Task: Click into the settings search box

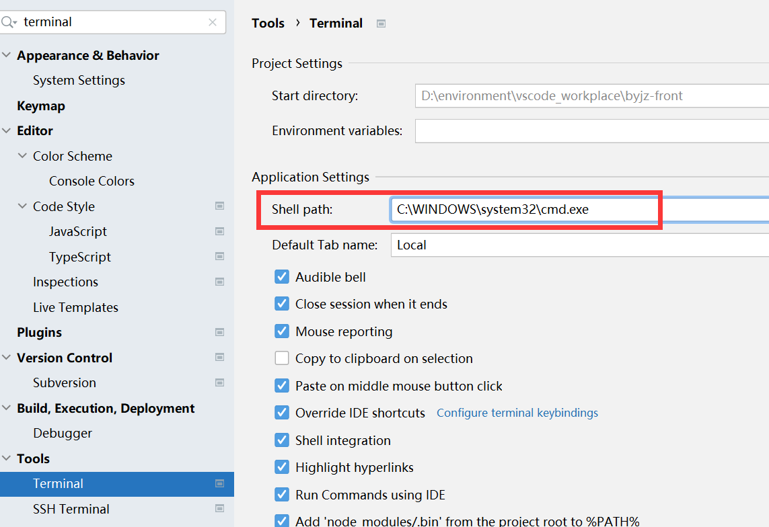Action: point(113,22)
